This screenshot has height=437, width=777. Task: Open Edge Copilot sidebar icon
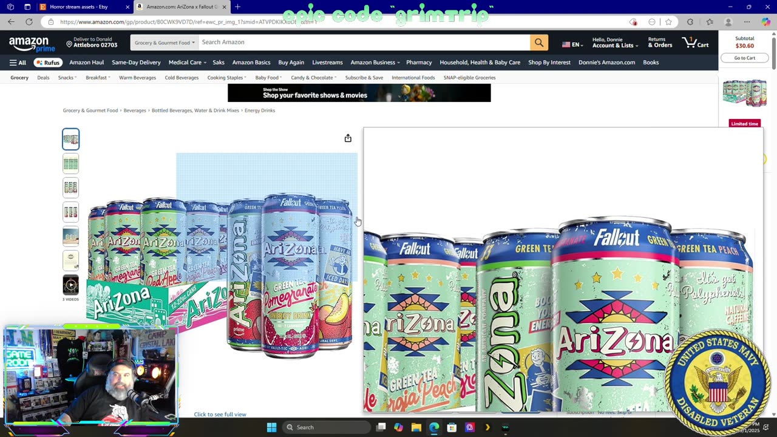765,22
